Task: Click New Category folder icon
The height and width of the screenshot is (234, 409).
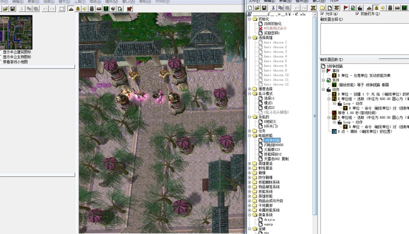Action: coord(322,8)
